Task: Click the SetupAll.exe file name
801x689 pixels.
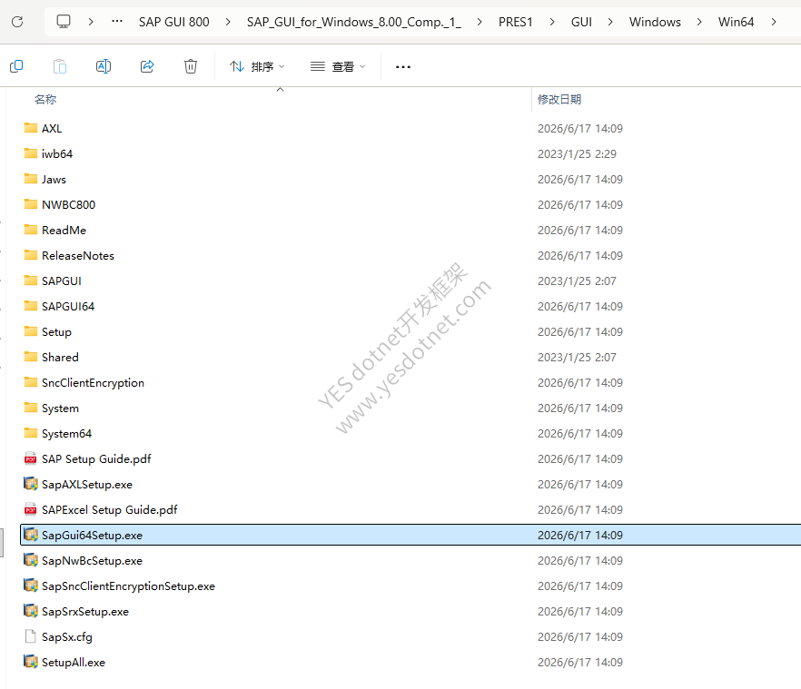Action: [x=74, y=663]
